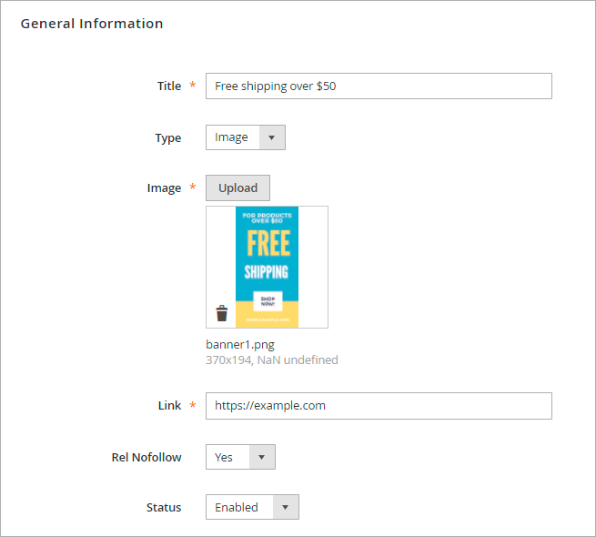
Task: Click the Type field label
Action: point(167,138)
